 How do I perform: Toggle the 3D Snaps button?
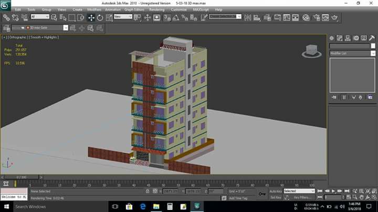(167, 18)
